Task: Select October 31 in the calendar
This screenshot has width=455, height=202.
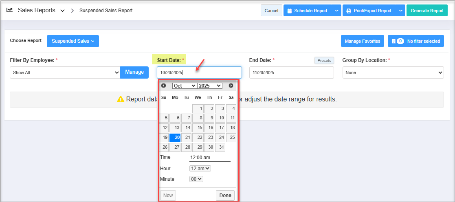Action: point(220,147)
